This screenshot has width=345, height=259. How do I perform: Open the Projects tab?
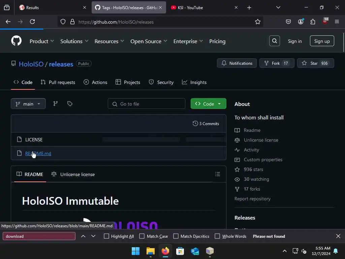(x=128, y=82)
